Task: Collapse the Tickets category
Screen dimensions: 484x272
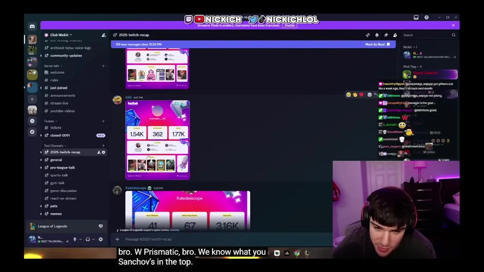Action: [50, 121]
